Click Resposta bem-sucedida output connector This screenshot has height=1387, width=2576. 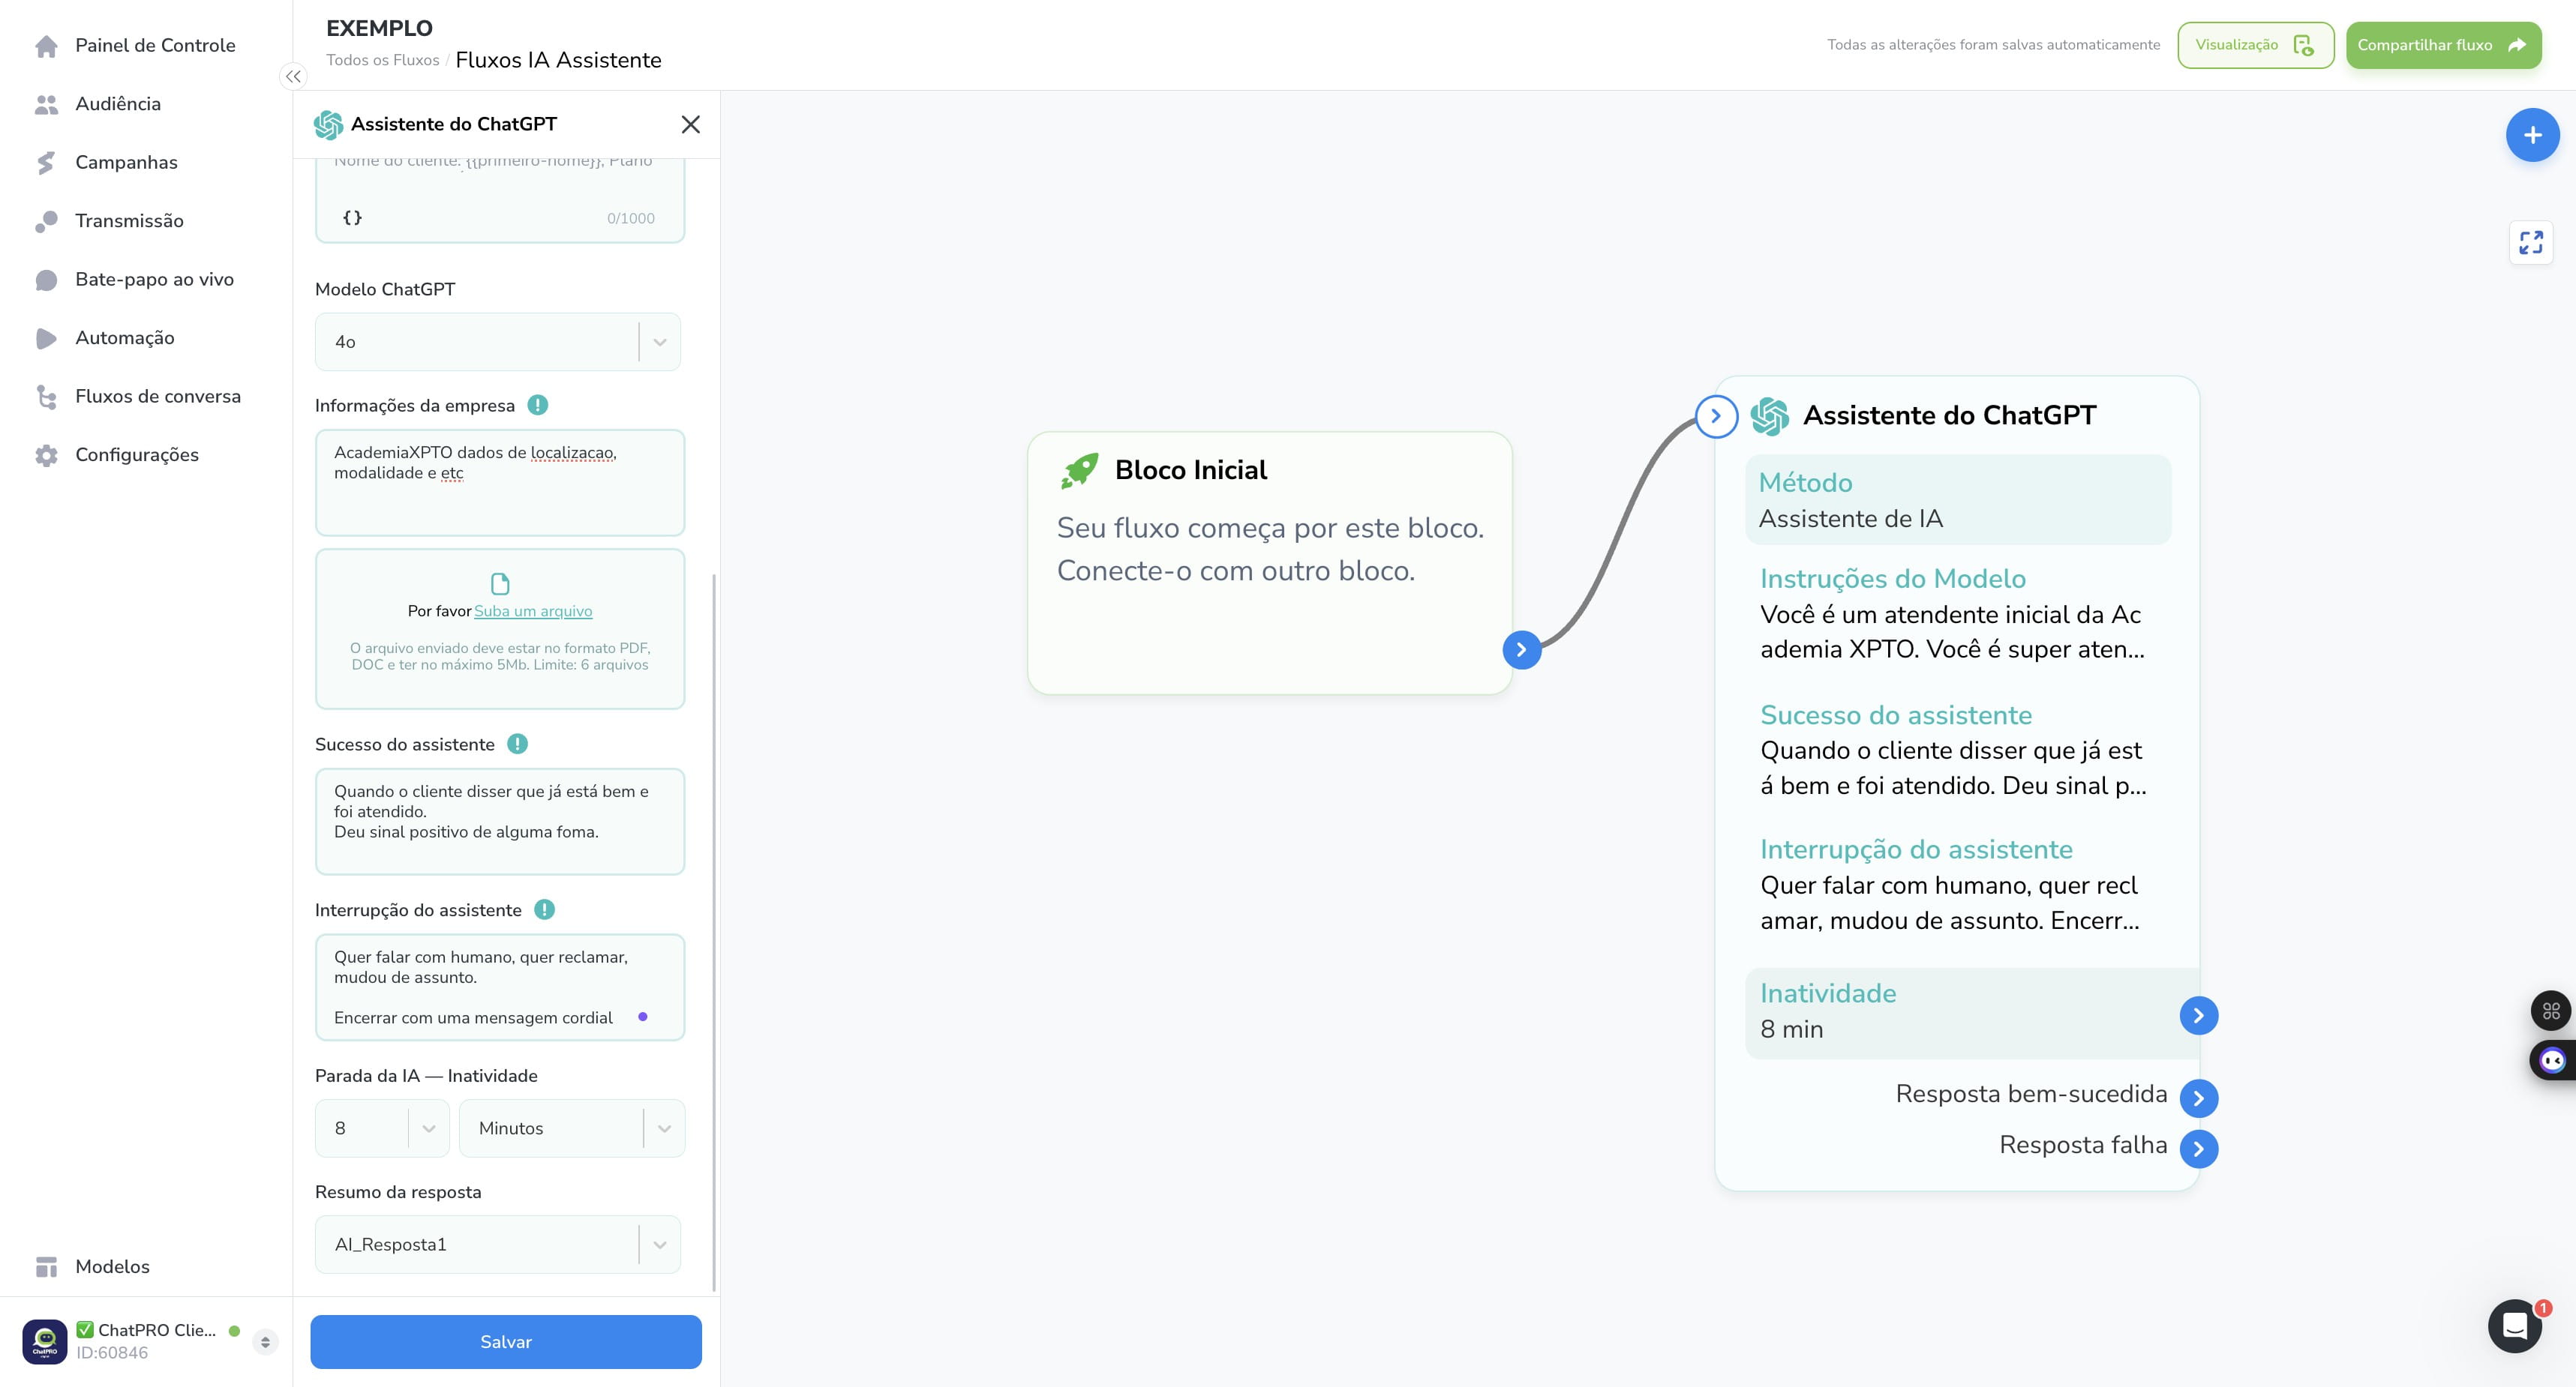pos(2198,1098)
